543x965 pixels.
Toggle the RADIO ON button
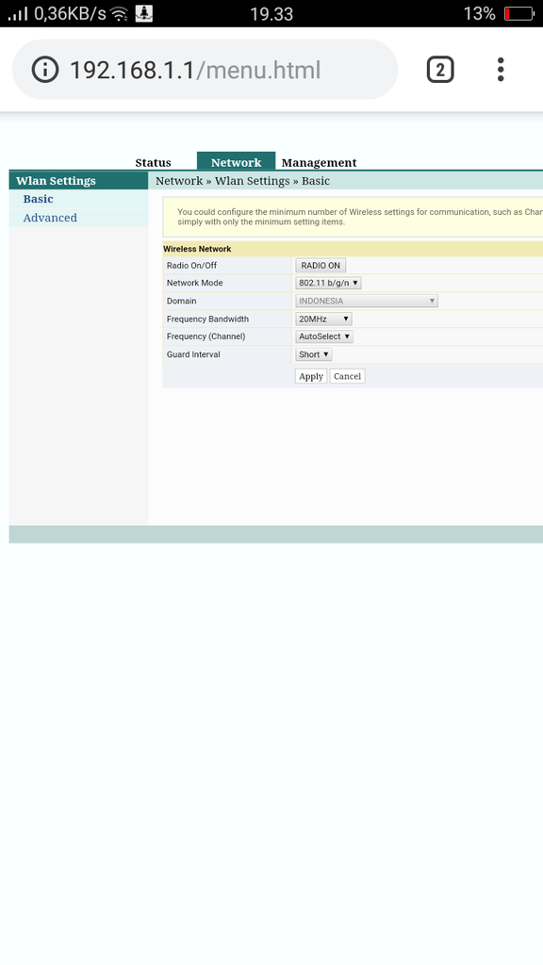[x=321, y=265]
